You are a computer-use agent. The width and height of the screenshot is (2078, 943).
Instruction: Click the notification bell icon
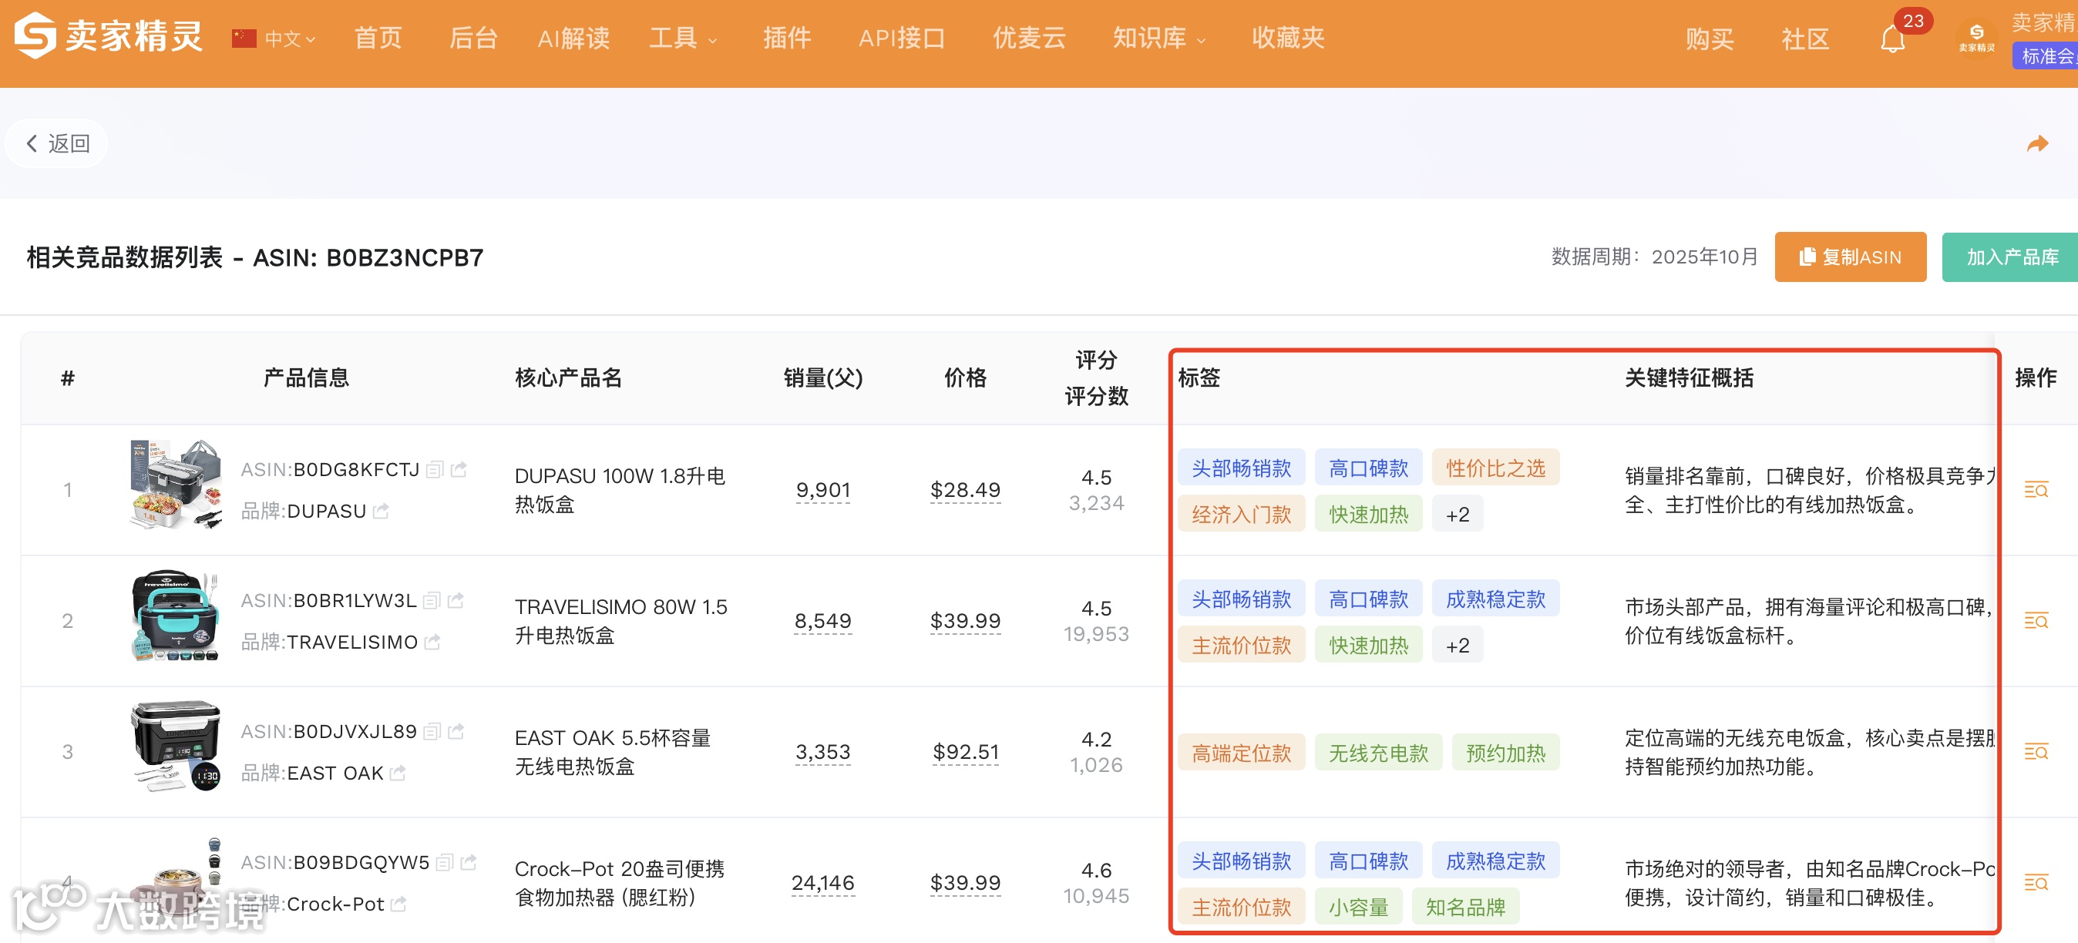(x=1891, y=39)
